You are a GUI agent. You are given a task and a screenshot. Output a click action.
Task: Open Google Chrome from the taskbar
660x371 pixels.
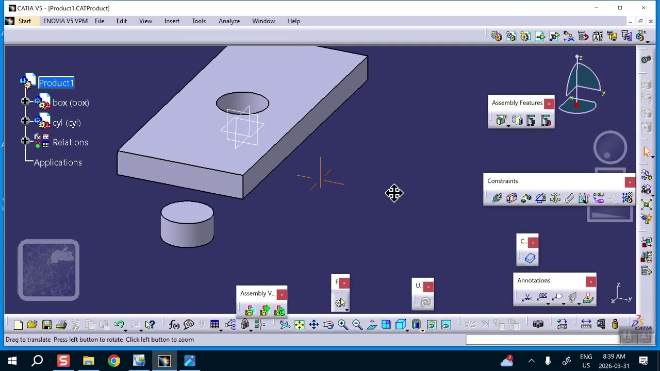[x=114, y=361]
